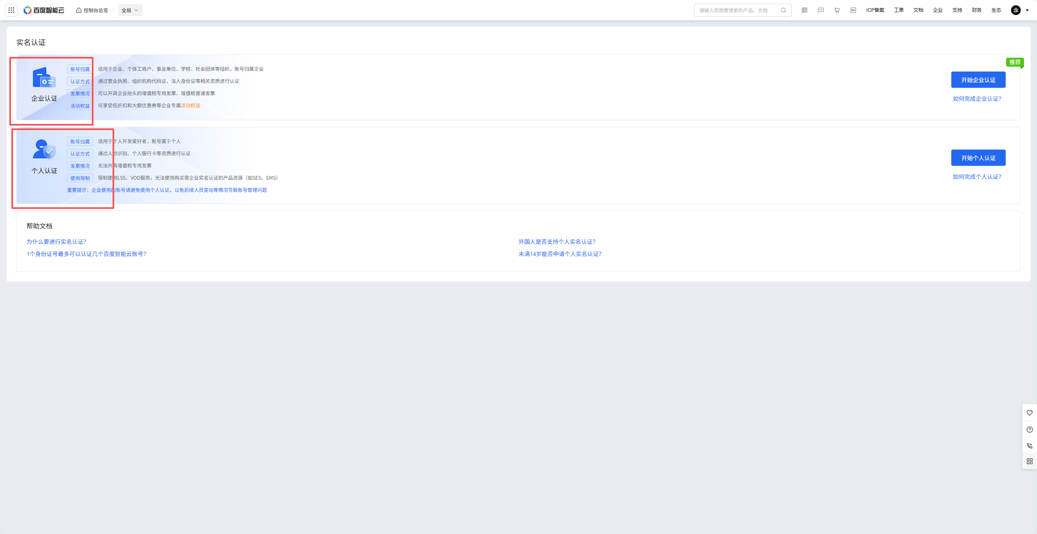Open the shopping cart icon

point(837,10)
